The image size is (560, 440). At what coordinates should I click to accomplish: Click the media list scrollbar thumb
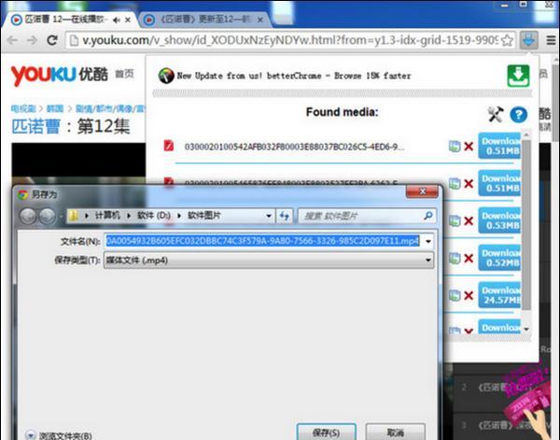[x=526, y=225]
